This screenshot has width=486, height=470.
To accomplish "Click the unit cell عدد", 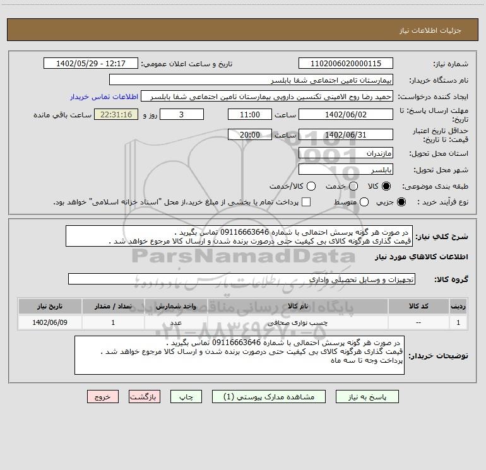I will (175, 322).
